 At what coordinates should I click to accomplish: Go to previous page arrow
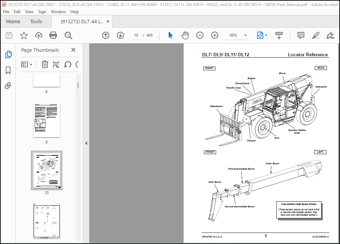(x=106, y=35)
